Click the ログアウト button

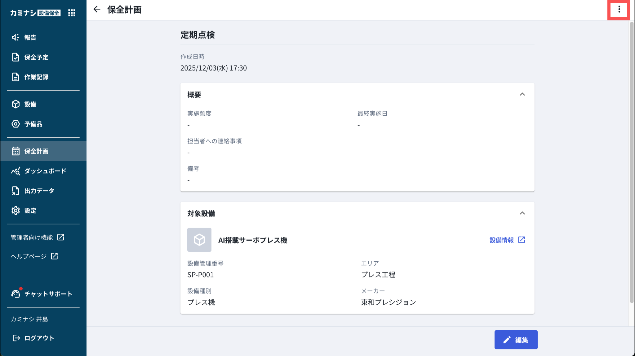pos(33,338)
